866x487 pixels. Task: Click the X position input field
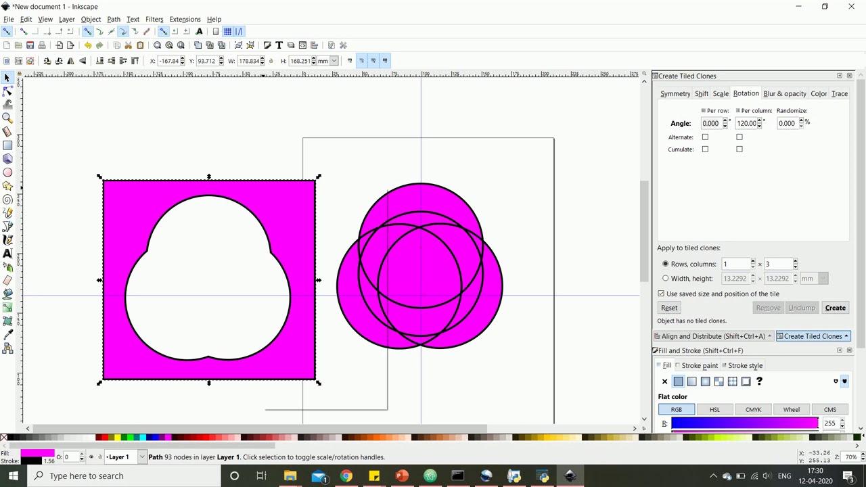(169, 61)
